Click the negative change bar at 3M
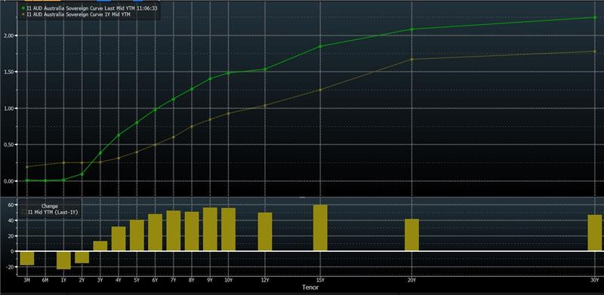Viewport: 604px width, 295px height. click(x=27, y=258)
